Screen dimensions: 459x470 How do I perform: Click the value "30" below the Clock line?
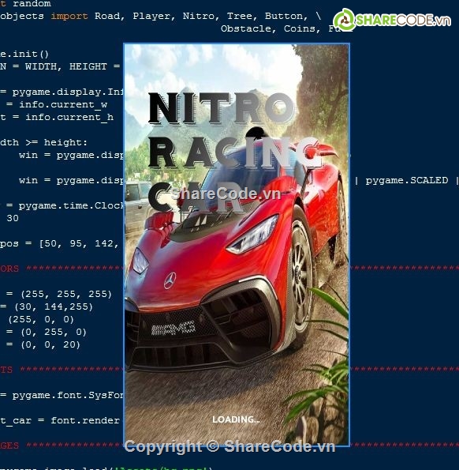(x=13, y=218)
